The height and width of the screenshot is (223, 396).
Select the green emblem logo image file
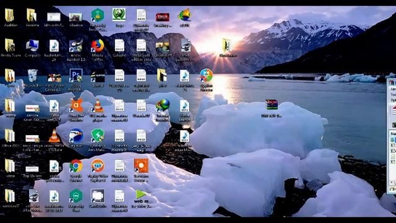[x=119, y=15]
